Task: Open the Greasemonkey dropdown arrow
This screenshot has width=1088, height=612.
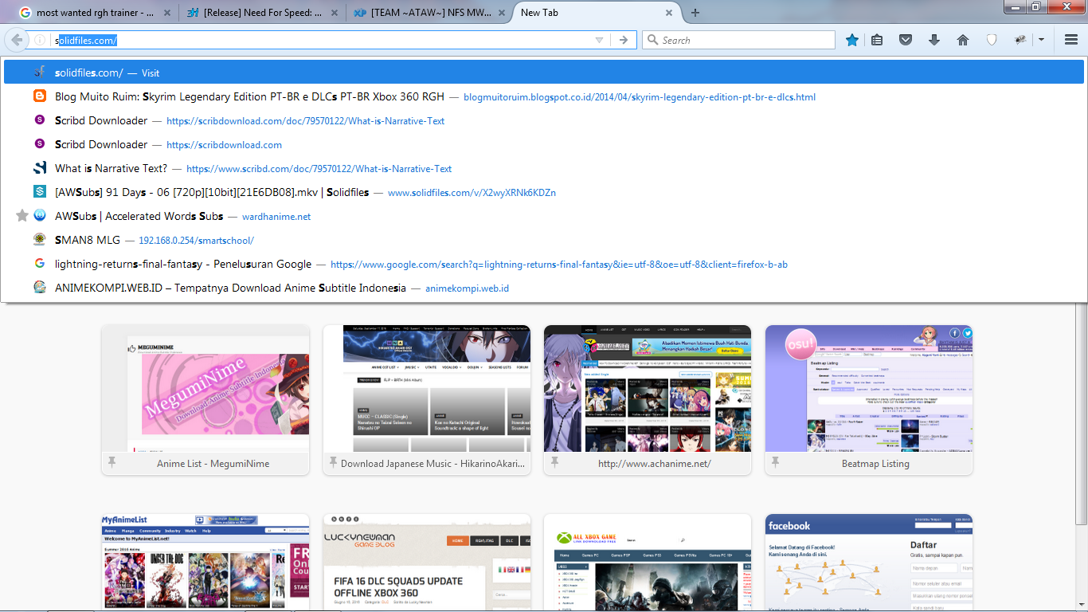Action: [x=1041, y=40]
